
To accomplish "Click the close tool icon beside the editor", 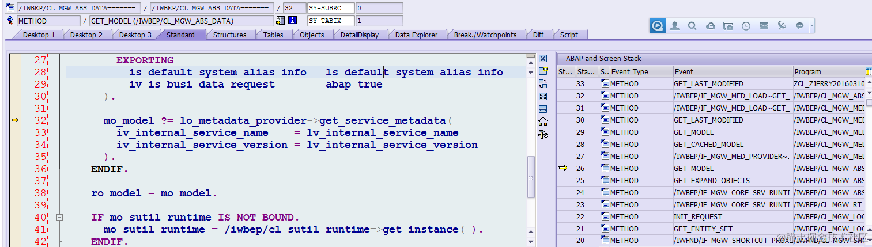I will coord(542,59).
